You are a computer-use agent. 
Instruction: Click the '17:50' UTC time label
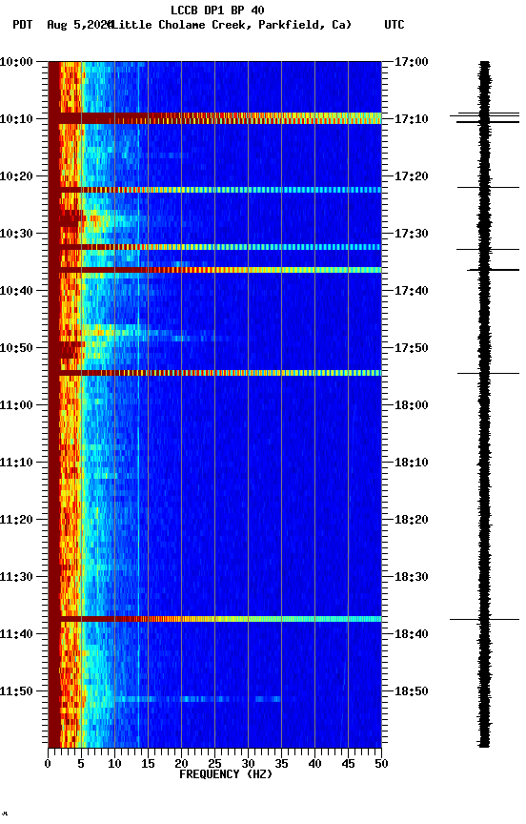point(411,348)
